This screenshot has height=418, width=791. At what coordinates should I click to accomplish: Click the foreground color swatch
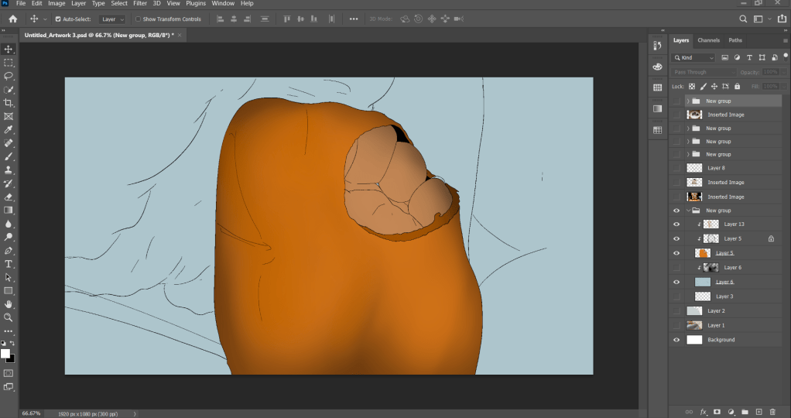coord(5,353)
